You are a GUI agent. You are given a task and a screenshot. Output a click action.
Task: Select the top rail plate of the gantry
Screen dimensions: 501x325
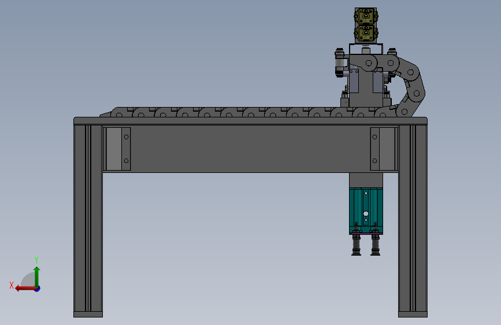click(x=251, y=121)
